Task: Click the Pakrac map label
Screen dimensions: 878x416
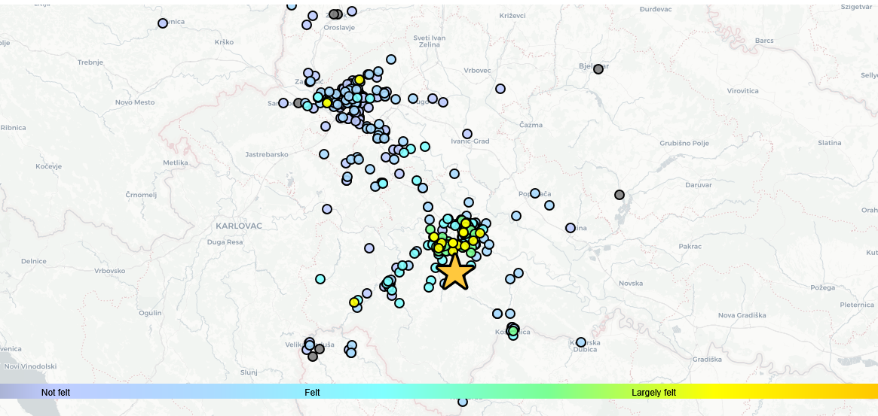Action: click(690, 247)
